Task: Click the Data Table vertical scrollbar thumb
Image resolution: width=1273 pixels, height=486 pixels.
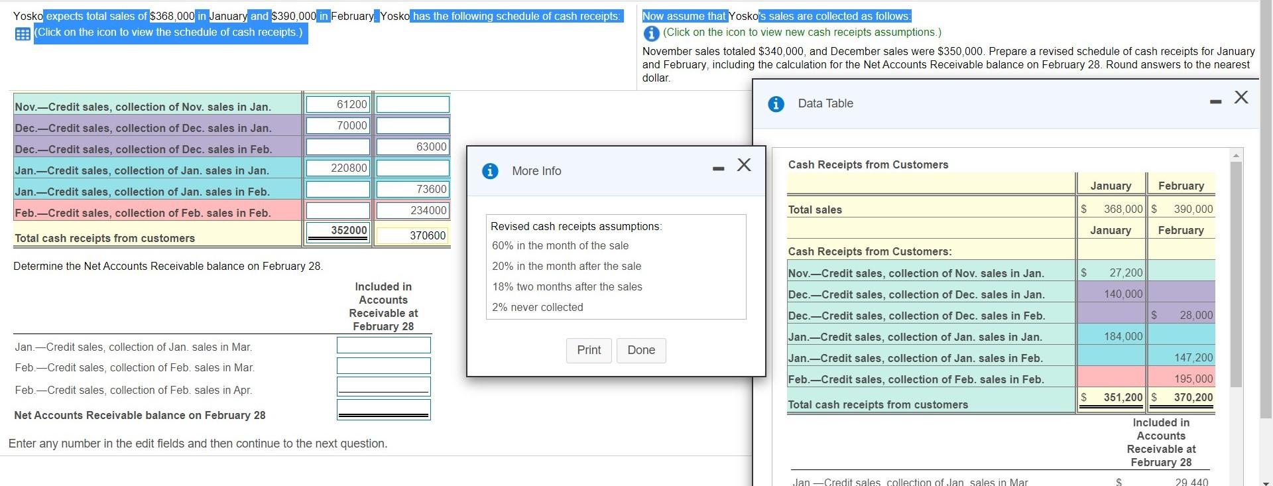Action: tap(1236, 273)
